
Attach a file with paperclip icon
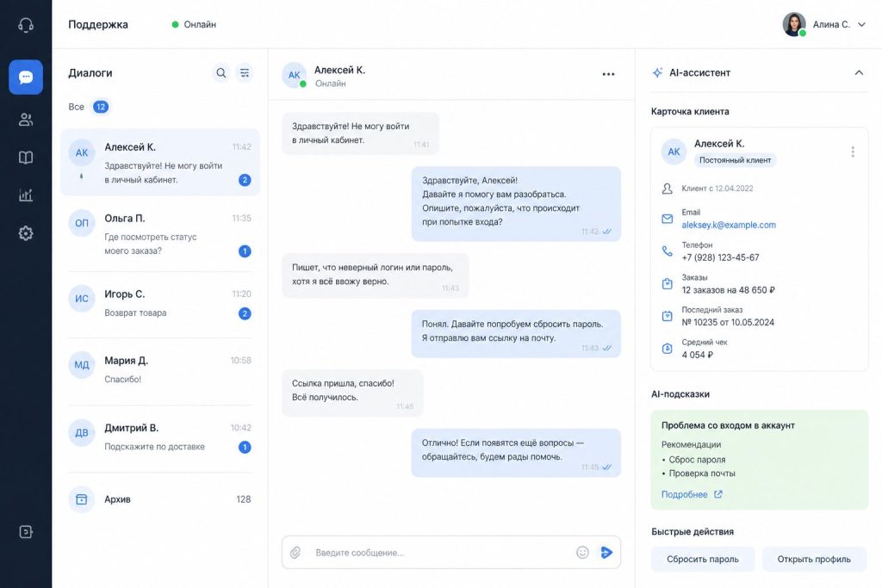(x=295, y=553)
